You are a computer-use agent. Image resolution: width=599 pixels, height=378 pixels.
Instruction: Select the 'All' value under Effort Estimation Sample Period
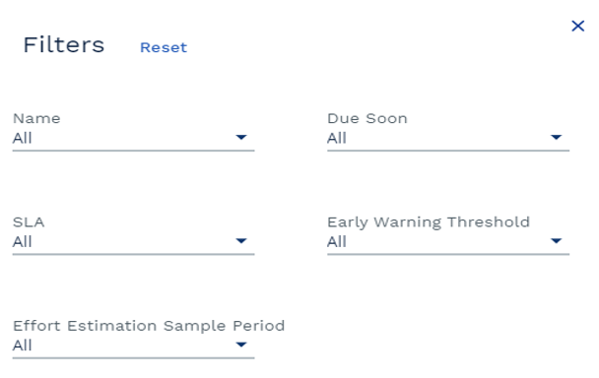tap(22, 346)
